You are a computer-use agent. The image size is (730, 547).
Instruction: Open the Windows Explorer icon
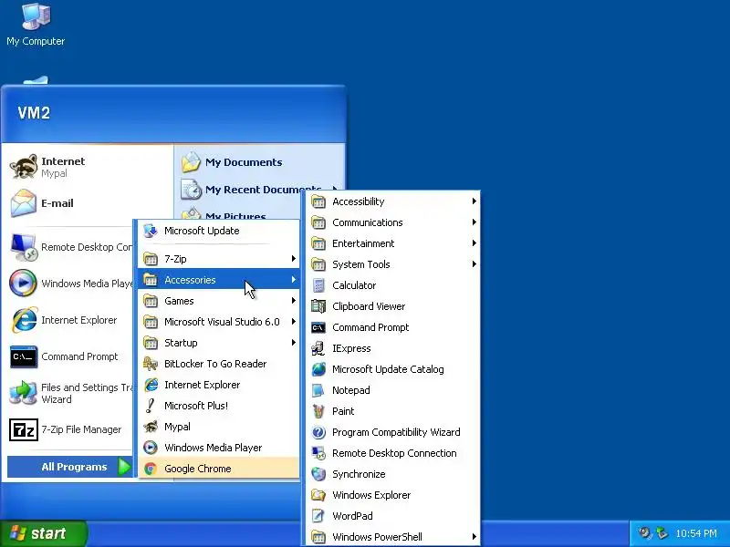point(318,495)
